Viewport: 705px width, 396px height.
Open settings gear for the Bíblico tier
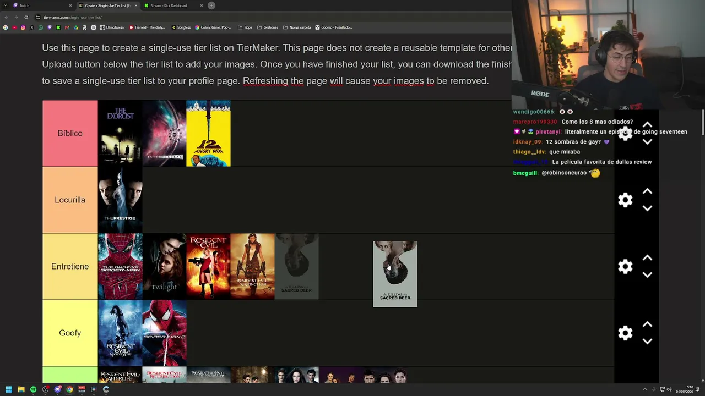click(625, 133)
